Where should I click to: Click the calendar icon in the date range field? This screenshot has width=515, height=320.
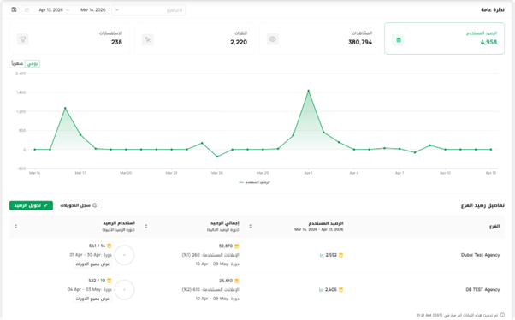point(27,10)
